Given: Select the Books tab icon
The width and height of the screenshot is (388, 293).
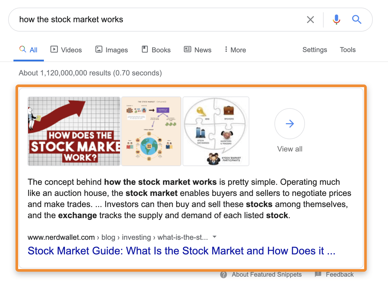Looking at the screenshot, I should coord(145,49).
